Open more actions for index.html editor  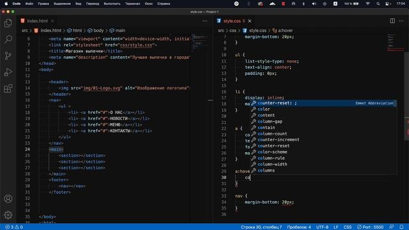tap(204, 21)
